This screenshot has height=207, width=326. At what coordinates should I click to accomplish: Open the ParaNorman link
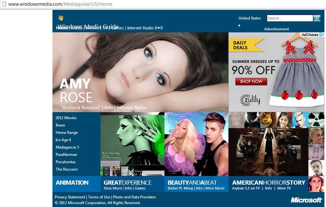click(66, 155)
